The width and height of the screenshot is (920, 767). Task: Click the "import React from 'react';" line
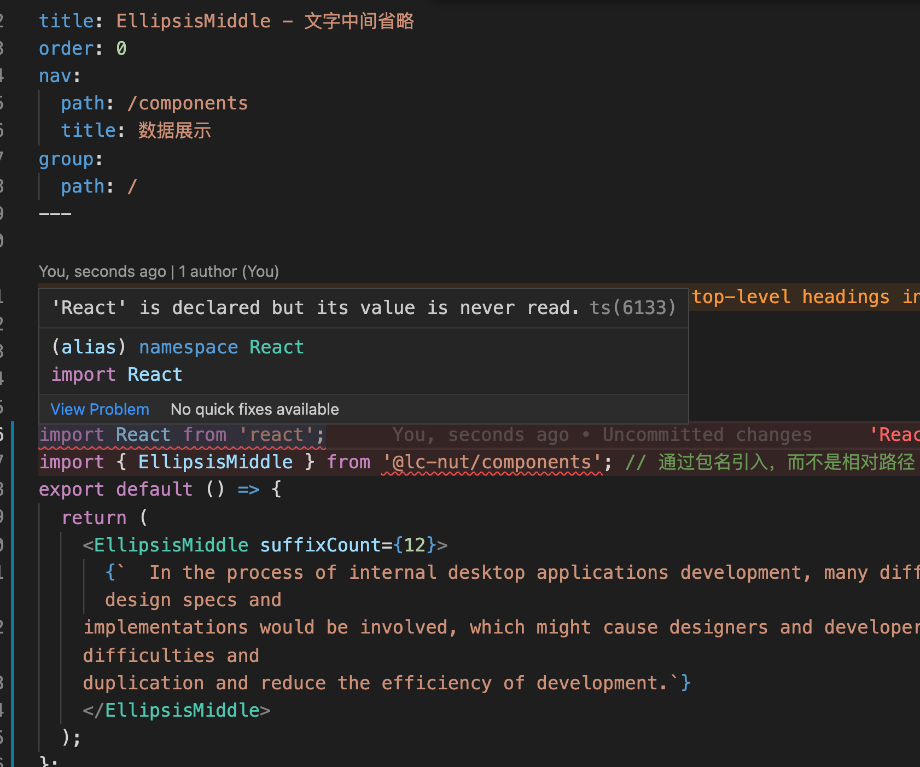(x=182, y=434)
